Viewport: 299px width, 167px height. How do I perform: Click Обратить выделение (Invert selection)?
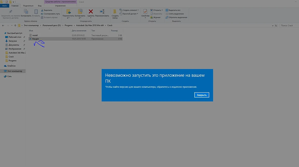(x=176, y=17)
